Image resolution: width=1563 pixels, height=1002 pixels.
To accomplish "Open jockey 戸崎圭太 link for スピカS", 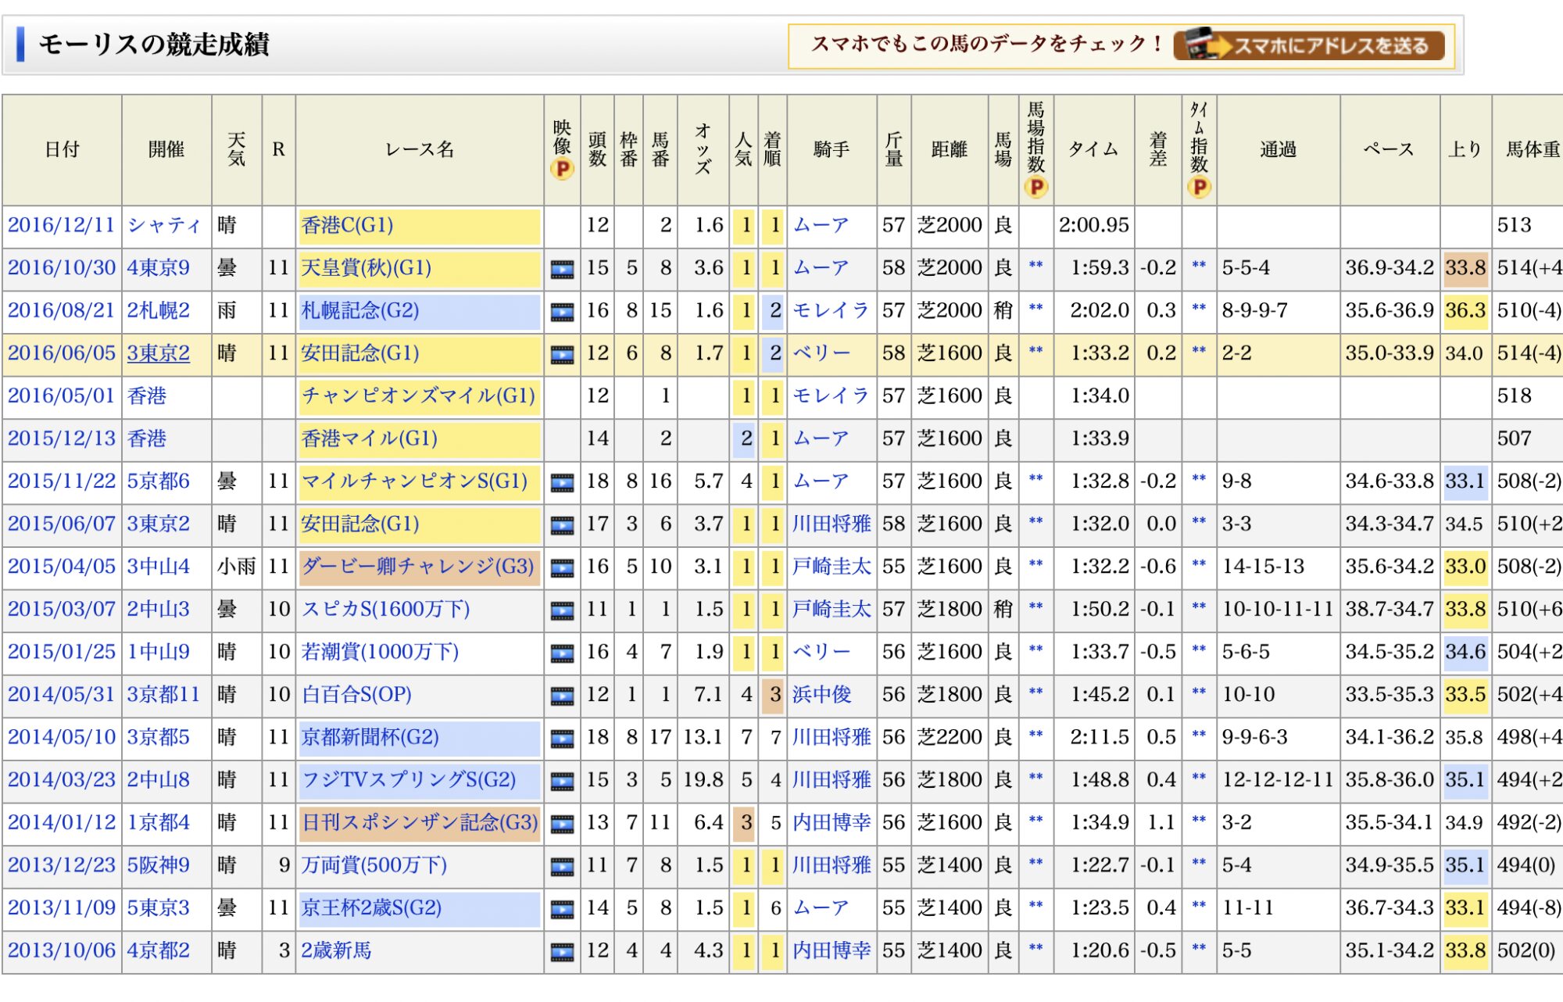I will coord(832,610).
